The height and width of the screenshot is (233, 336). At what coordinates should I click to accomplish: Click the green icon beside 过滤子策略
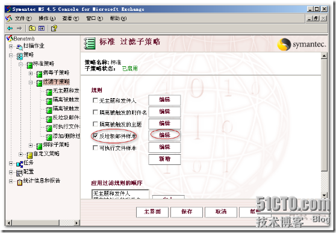pyautogui.click(x=39, y=83)
